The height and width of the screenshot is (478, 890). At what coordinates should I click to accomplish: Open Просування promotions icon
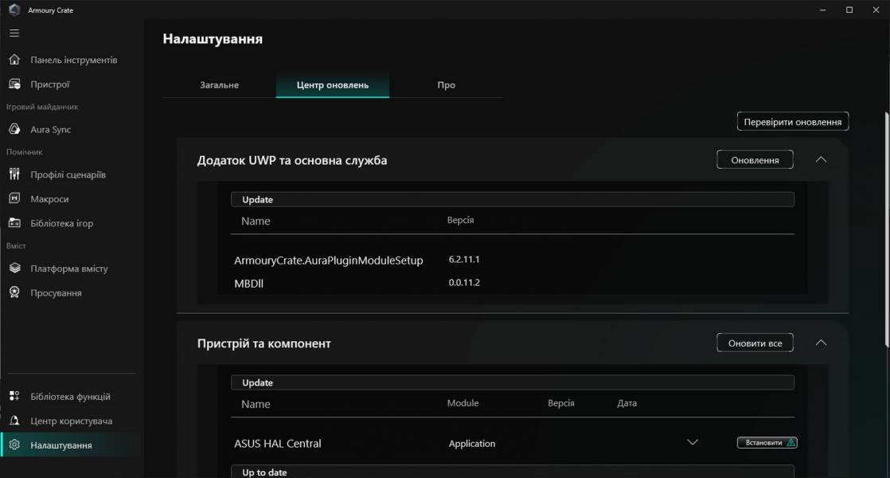click(14, 293)
